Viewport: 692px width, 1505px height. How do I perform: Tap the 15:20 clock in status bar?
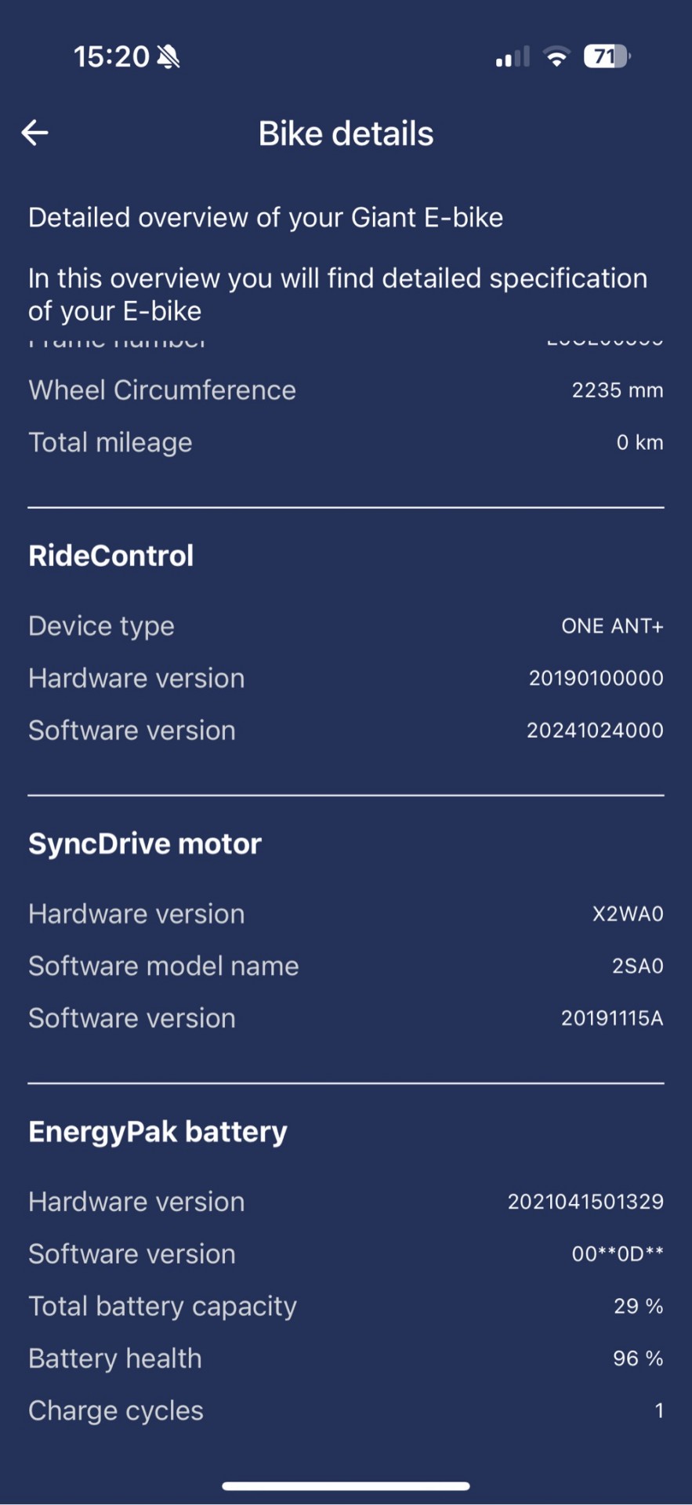[x=111, y=56]
